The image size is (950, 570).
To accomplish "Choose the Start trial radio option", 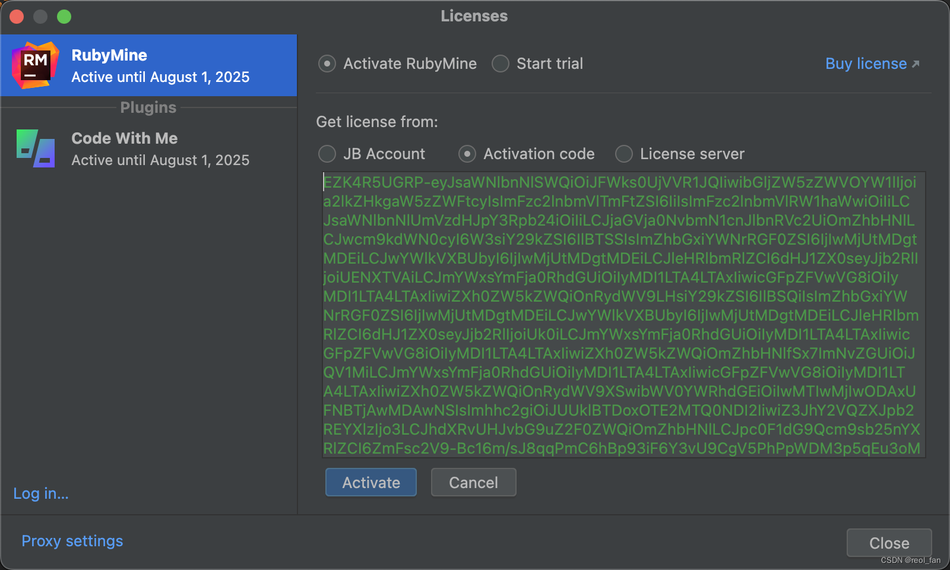I will click(501, 64).
